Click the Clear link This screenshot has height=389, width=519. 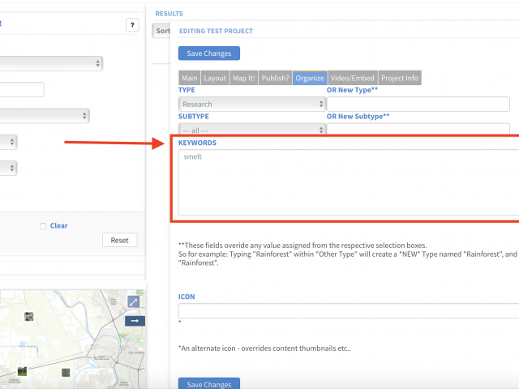58,226
